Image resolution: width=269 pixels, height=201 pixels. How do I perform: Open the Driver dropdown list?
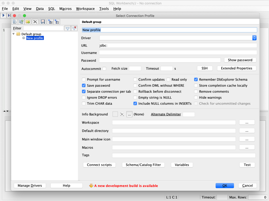tap(254, 38)
